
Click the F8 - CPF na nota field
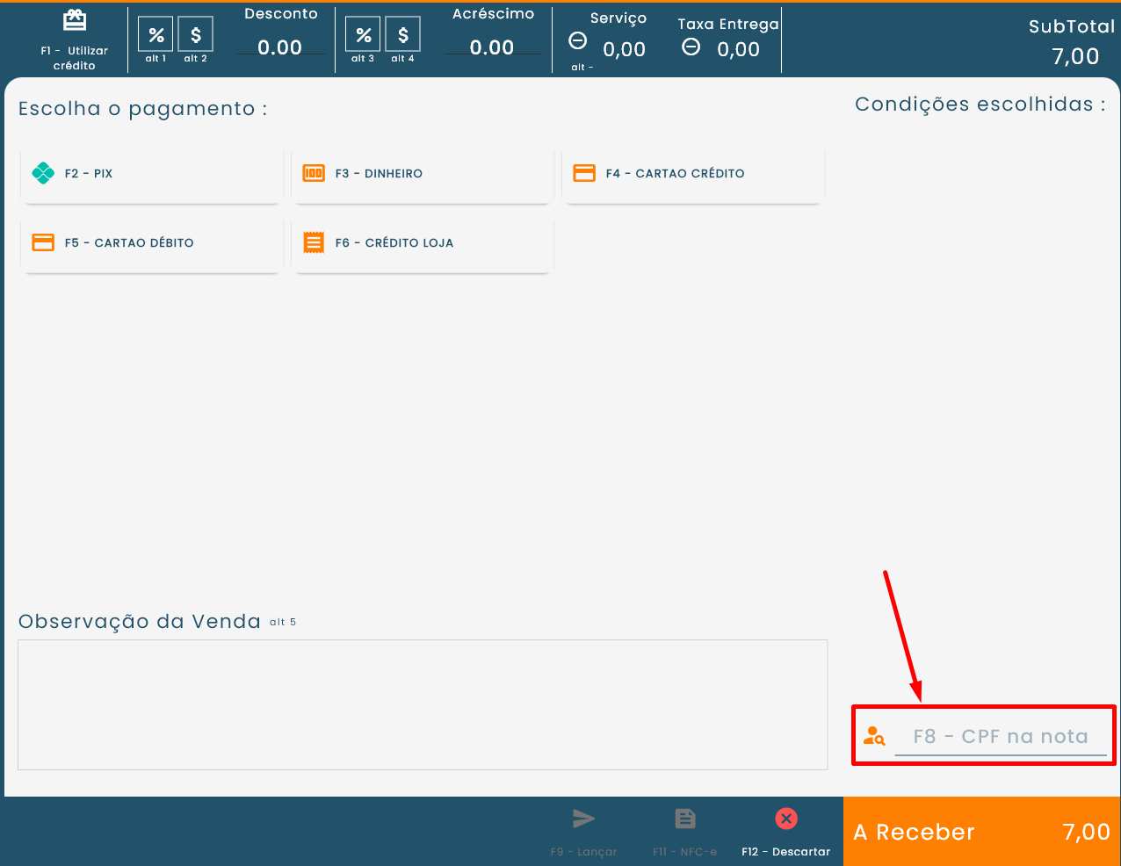coord(1001,737)
